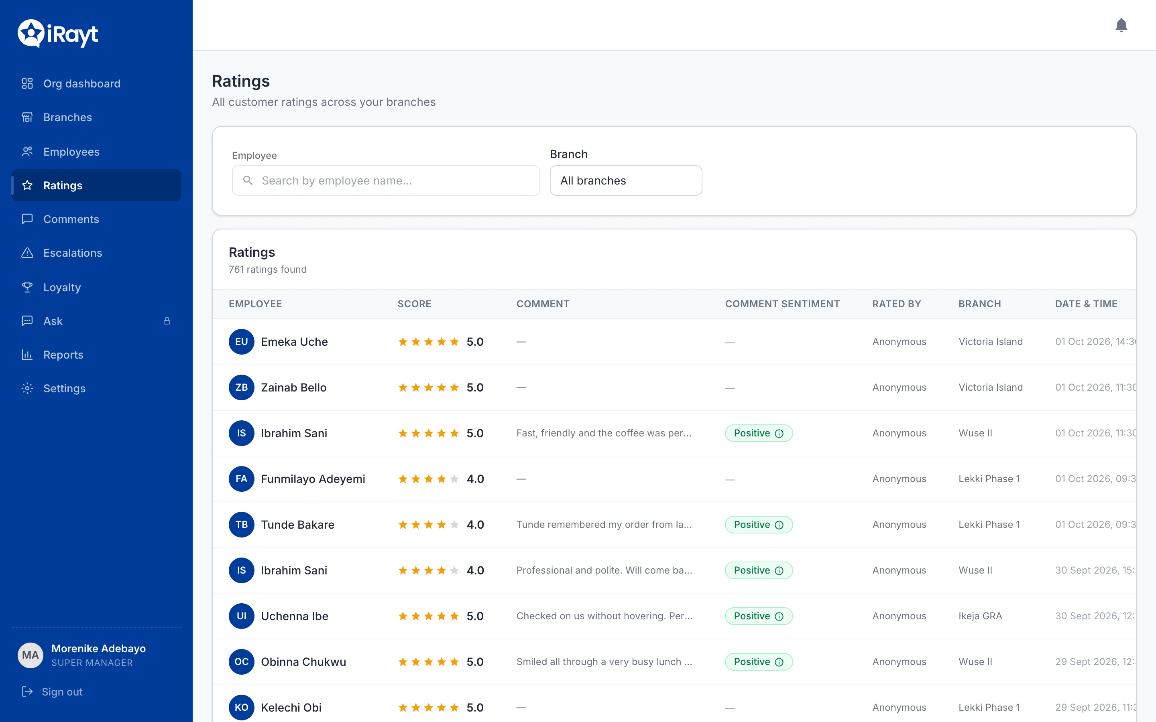The height and width of the screenshot is (722, 1156).
Task: Click the Date & Time column header
Action: pos(1086,304)
